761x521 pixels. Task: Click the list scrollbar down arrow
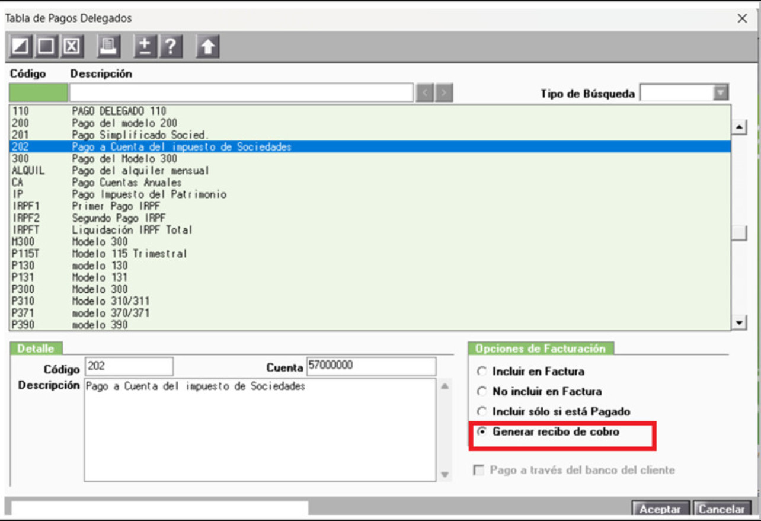tap(740, 322)
